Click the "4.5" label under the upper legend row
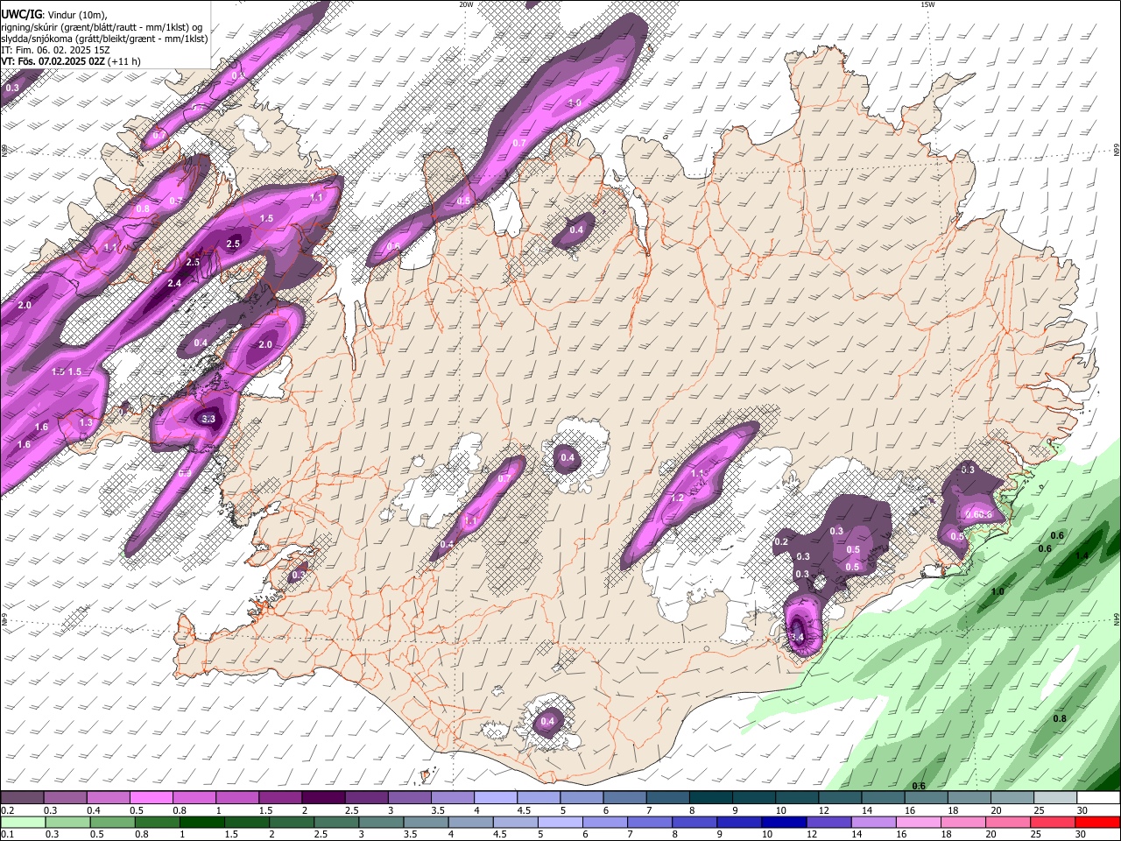Image resolution: width=1121 pixels, height=841 pixels. coord(524,810)
